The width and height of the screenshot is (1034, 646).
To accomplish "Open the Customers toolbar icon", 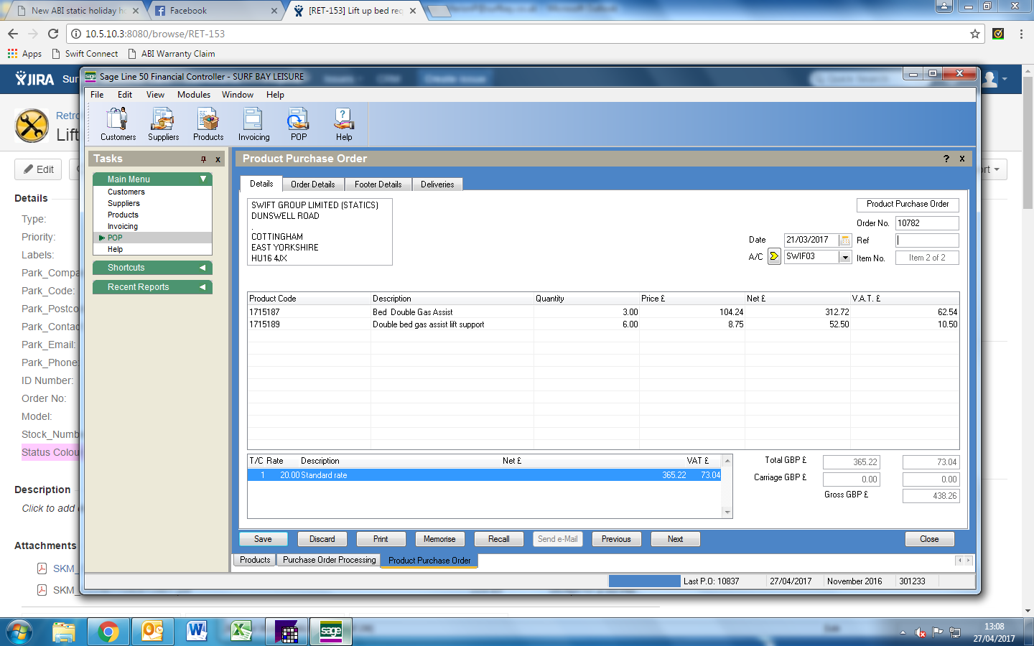I will coord(118,123).
